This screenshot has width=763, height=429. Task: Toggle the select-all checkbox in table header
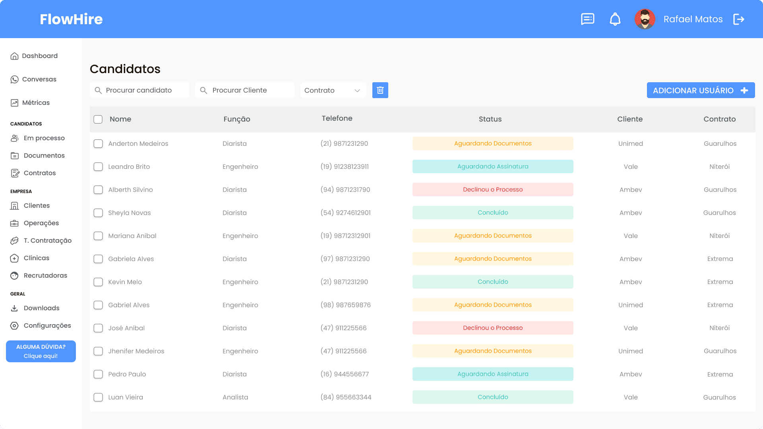tap(98, 119)
